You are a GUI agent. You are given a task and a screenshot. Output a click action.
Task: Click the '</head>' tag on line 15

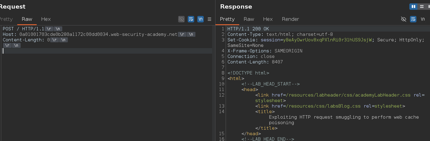coord(251,134)
